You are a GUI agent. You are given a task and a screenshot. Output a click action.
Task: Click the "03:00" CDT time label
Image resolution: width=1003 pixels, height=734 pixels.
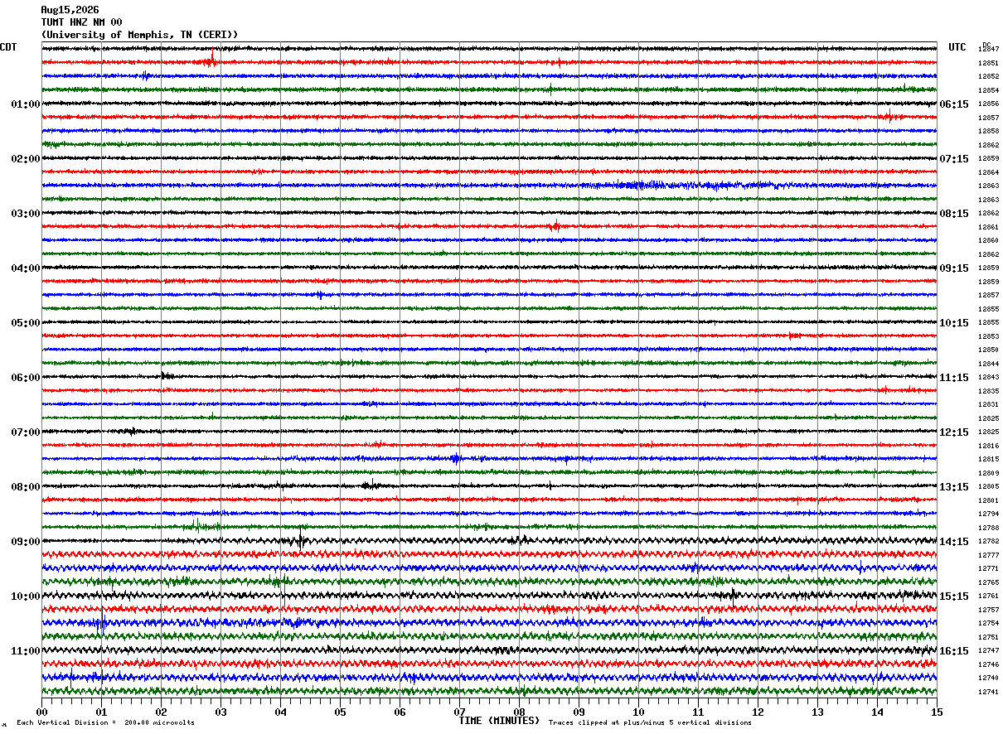[x=26, y=214]
